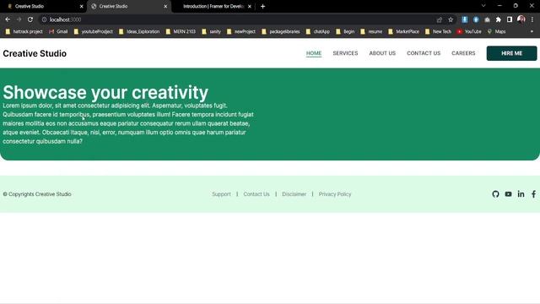
Task: Go to HOME nav link
Action: 314,53
